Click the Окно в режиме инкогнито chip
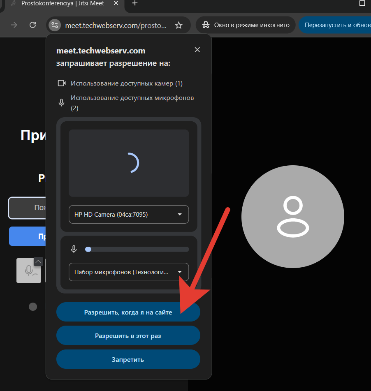 click(x=246, y=25)
